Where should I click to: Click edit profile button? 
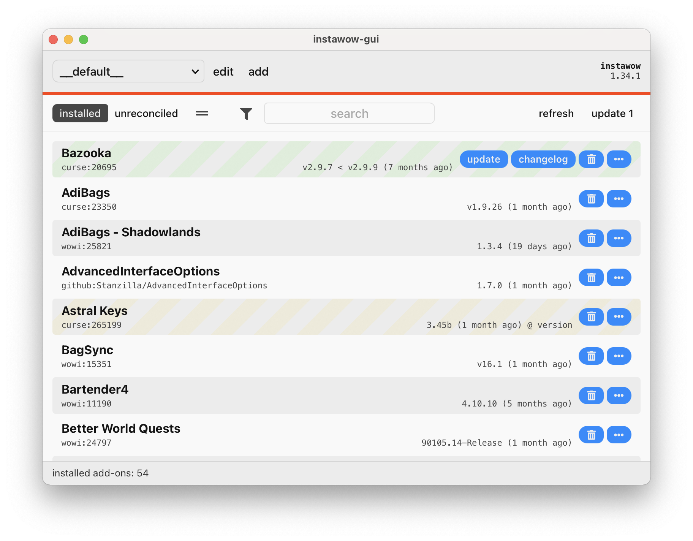(x=223, y=71)
